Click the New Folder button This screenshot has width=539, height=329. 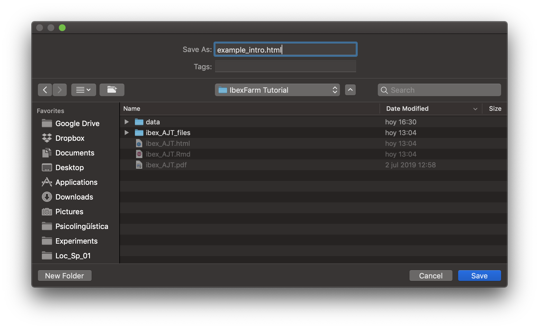click(64, 276)
